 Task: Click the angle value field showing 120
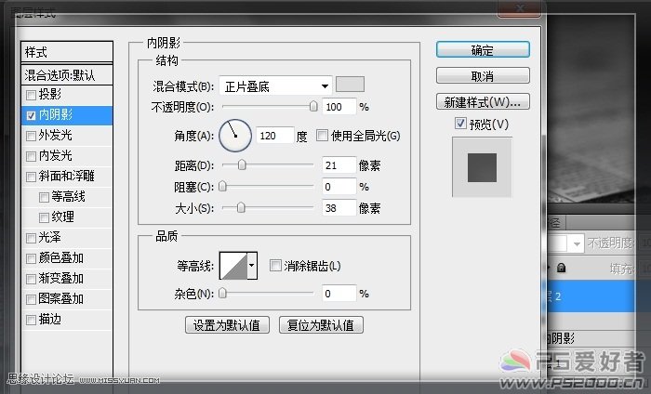[x=275, y=136]
